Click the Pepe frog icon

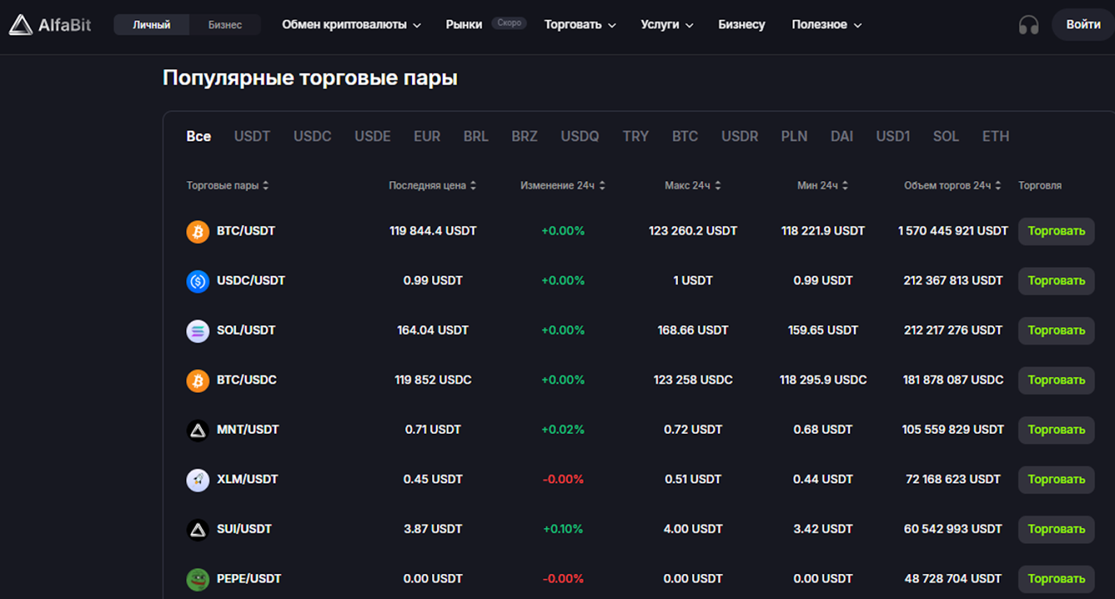(x=198, y=579)
